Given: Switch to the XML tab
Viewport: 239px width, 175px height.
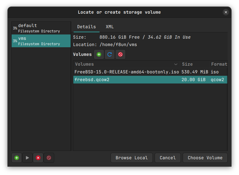Looking at the screenshot, I should [110, 27].
